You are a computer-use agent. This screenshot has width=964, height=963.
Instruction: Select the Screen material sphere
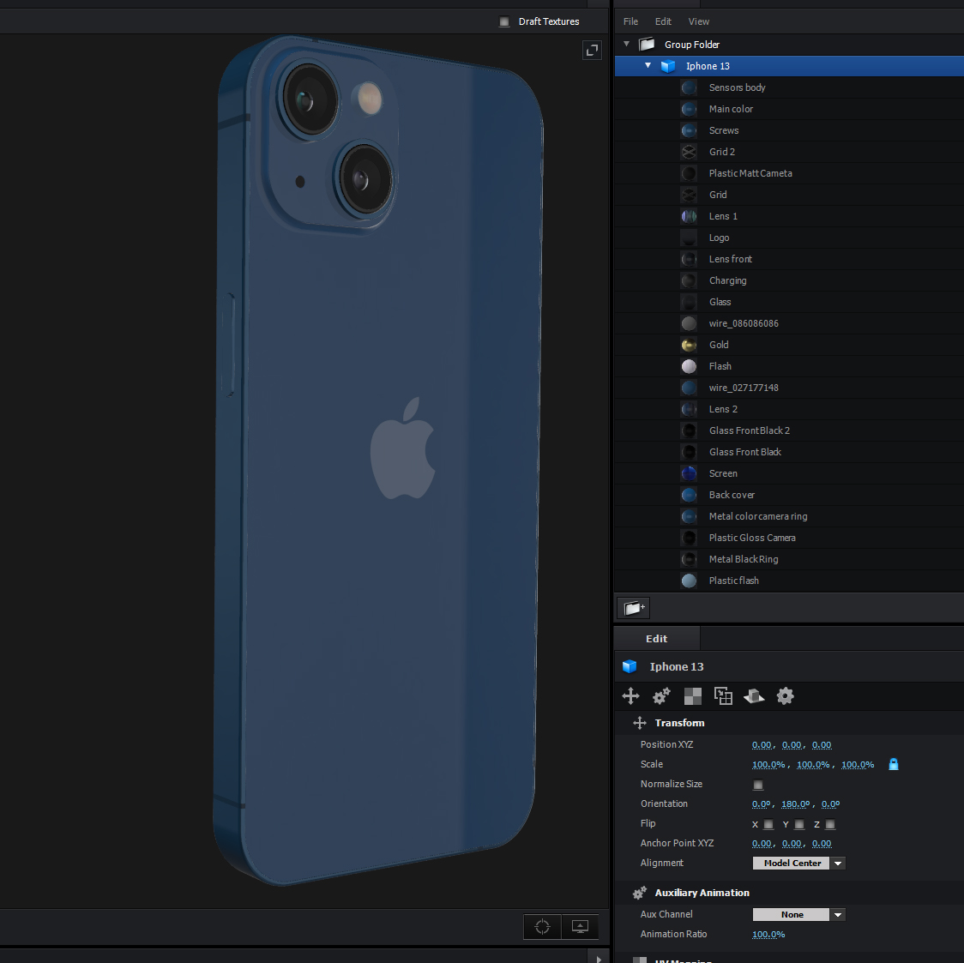pos(689,473)
